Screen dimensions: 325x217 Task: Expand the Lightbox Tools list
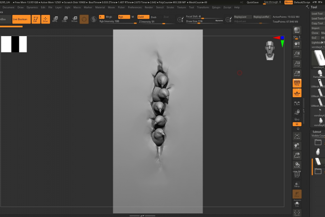tap(317, 42)
